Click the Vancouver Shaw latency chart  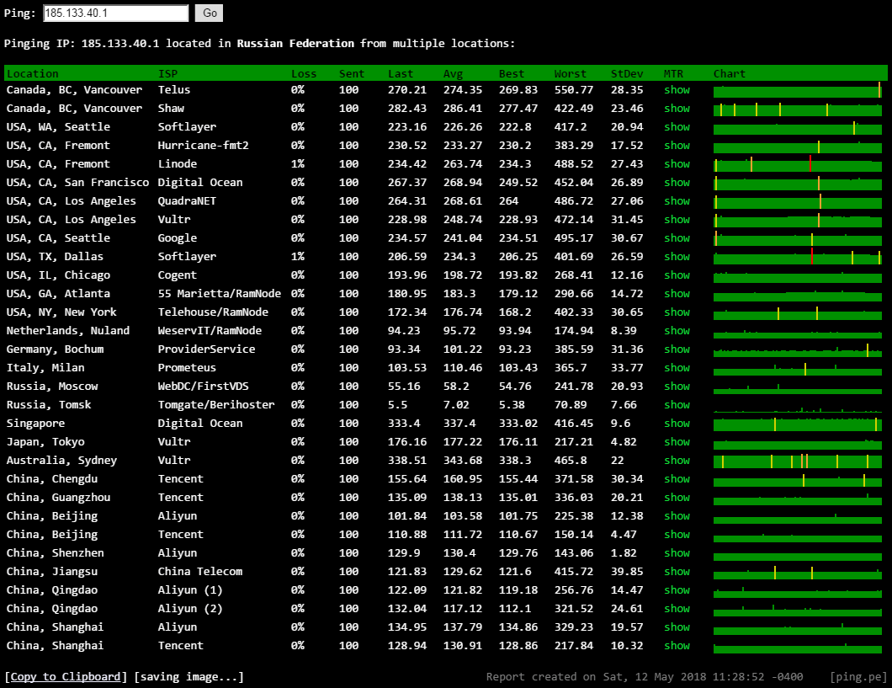point(797,109)
